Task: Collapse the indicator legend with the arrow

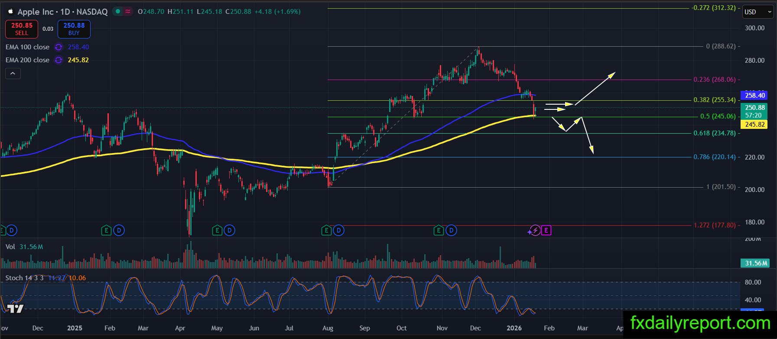Action: coord(13,74)
